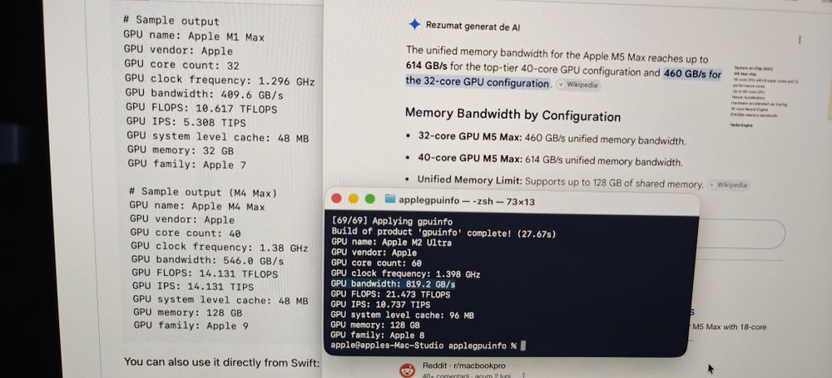Click '# Sample output (M4 Max)' comment
The width and height of the screenshot is (832, 378).
coord(203,192)
